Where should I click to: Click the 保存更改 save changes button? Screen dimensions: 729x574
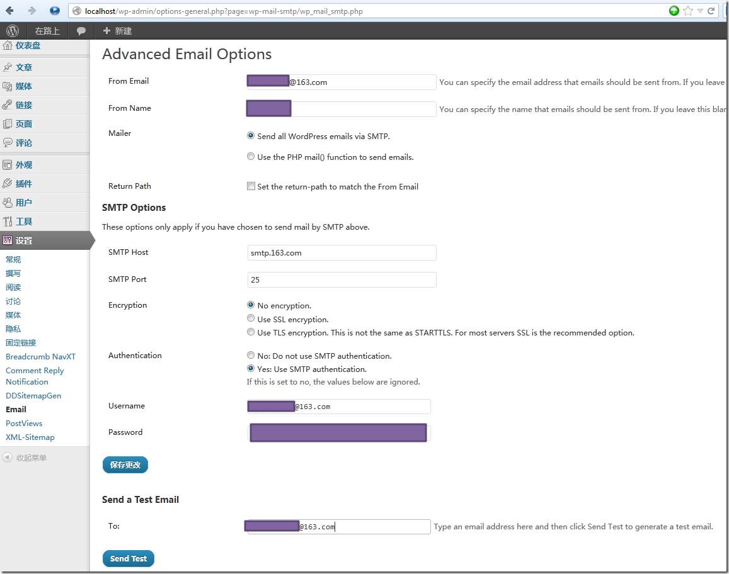pyautogui.click(x=125, y=465)
